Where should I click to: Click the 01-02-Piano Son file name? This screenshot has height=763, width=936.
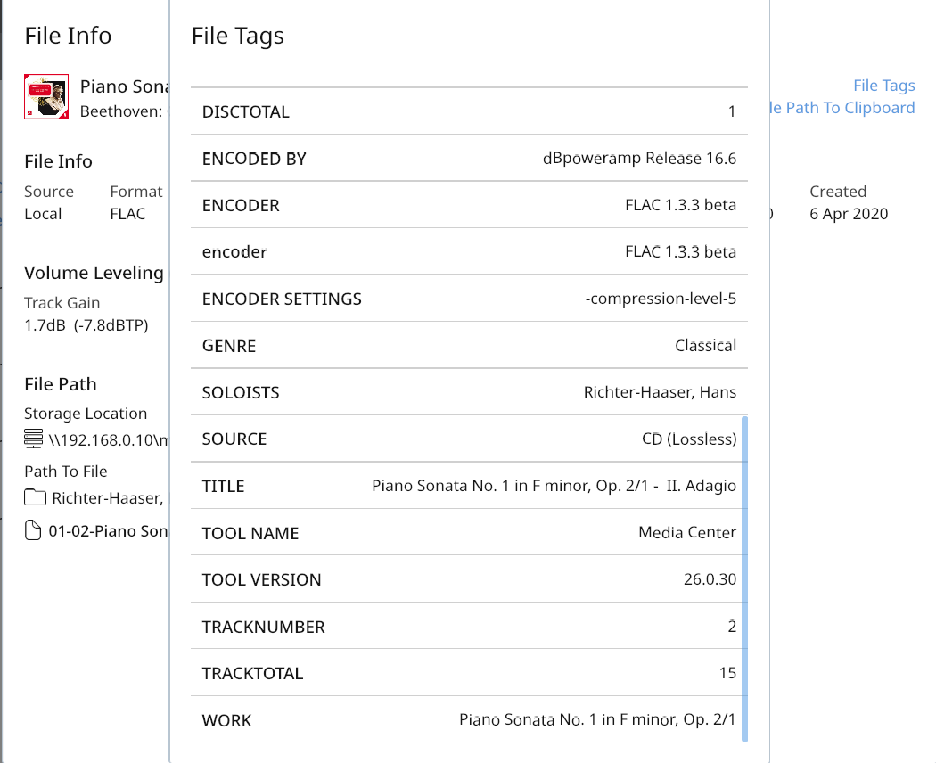point(108,530)
